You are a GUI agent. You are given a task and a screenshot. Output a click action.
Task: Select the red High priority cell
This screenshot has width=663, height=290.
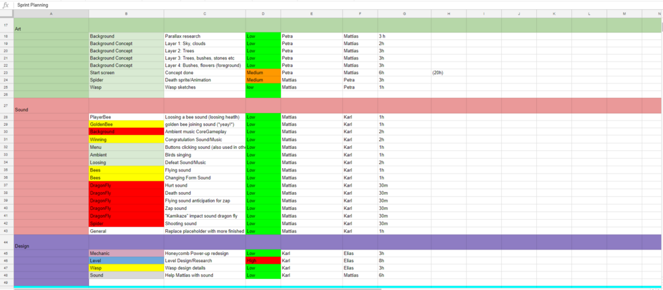(x=263, y=260)
